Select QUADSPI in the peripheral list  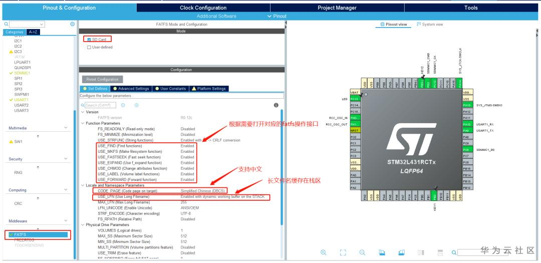(x=23, y=68)
